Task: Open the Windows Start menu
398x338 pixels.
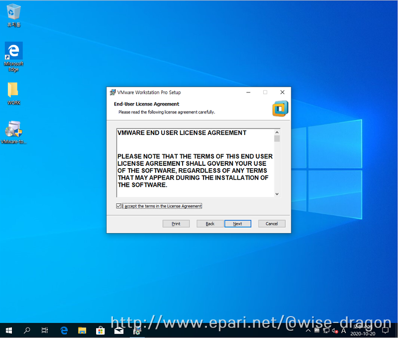Action: coord(9,331)
